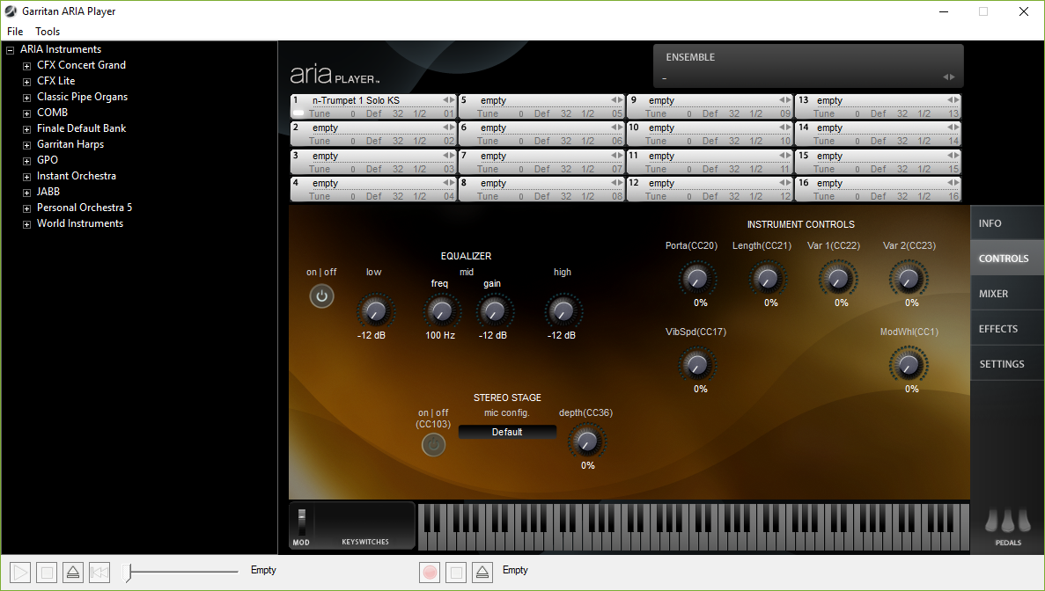Stop audio recording next to record button
The image size is (1045, 591).
(x=457, y=573)
